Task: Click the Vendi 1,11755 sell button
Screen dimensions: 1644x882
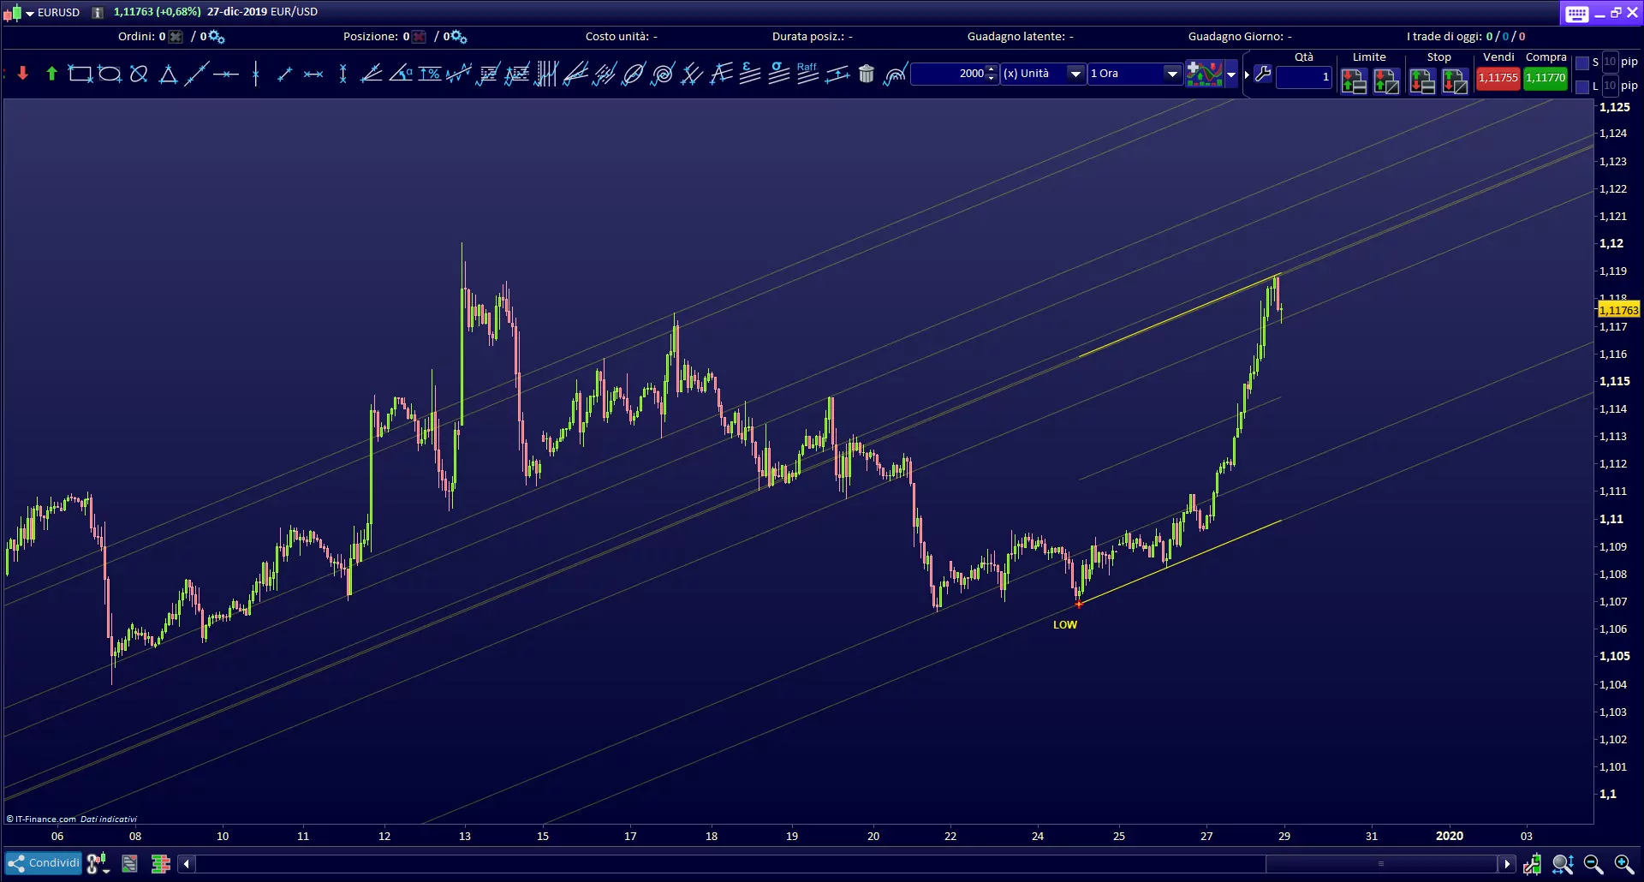Action: click(x=1498, y=78)
